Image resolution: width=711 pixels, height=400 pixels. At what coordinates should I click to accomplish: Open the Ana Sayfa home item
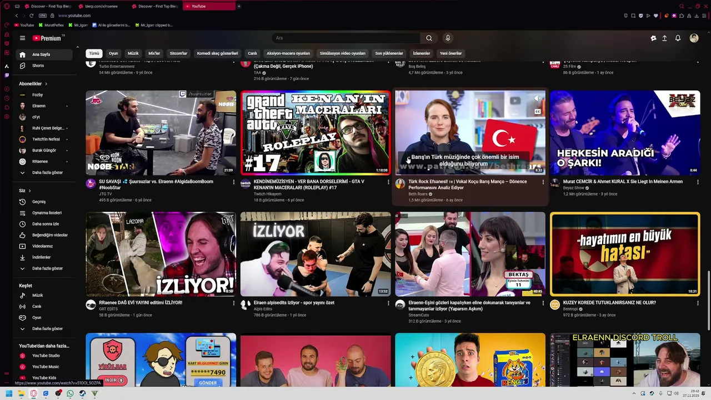pos(43,54)
